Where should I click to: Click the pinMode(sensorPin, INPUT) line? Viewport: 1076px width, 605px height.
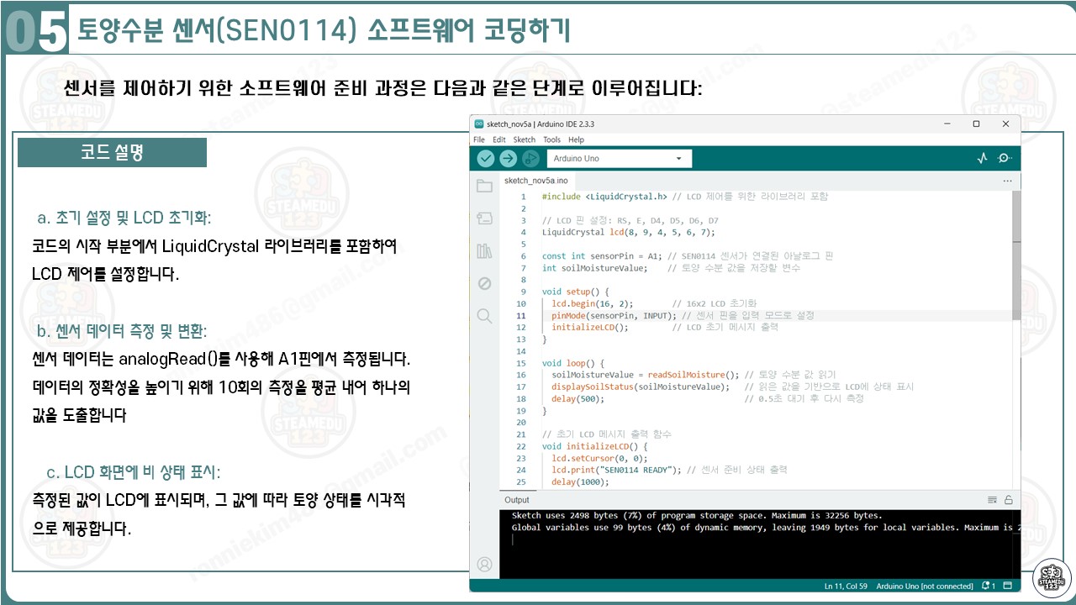pyautogui.click(x=678, y=316)
